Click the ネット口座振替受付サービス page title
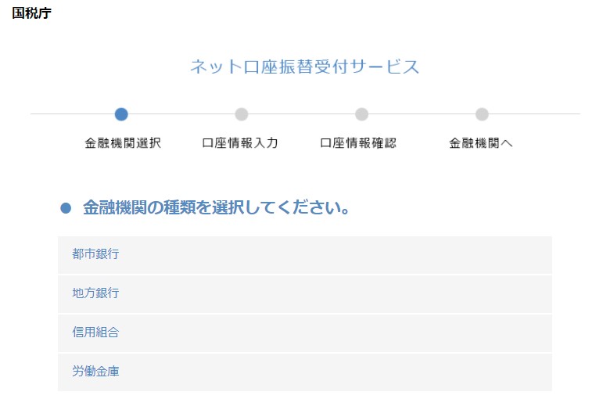This screenshot has width=603, height=417. click(x=304, y=67)
